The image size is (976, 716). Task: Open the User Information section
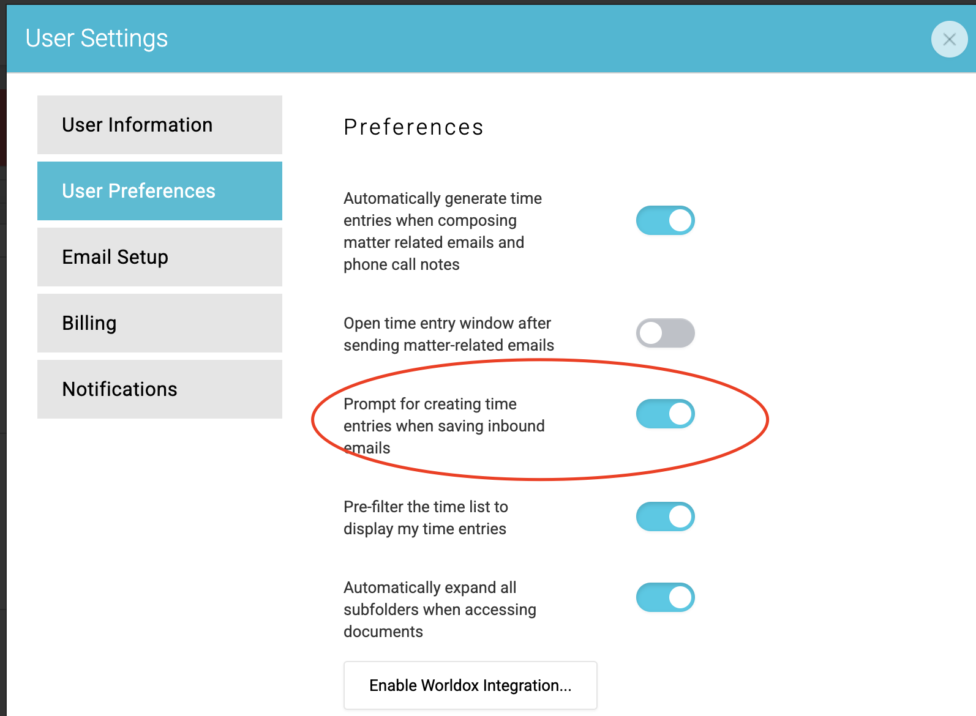[160, 125]
